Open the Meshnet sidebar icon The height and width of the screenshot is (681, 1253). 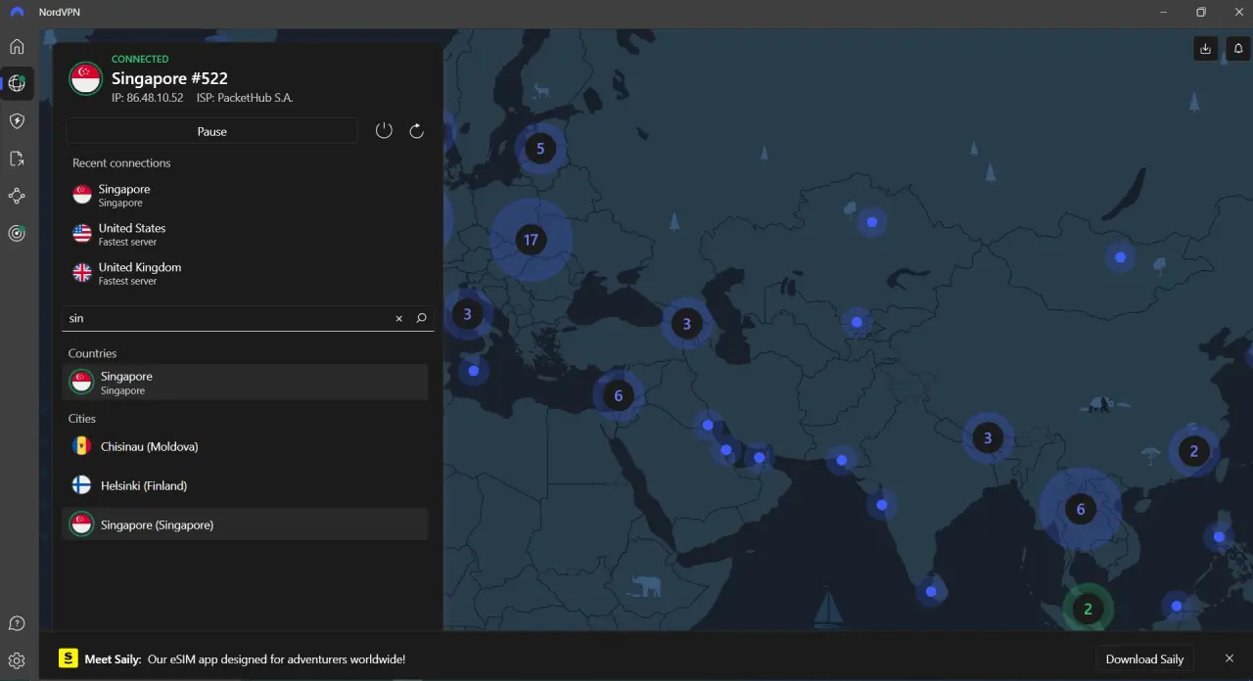[x=17, y=196]
